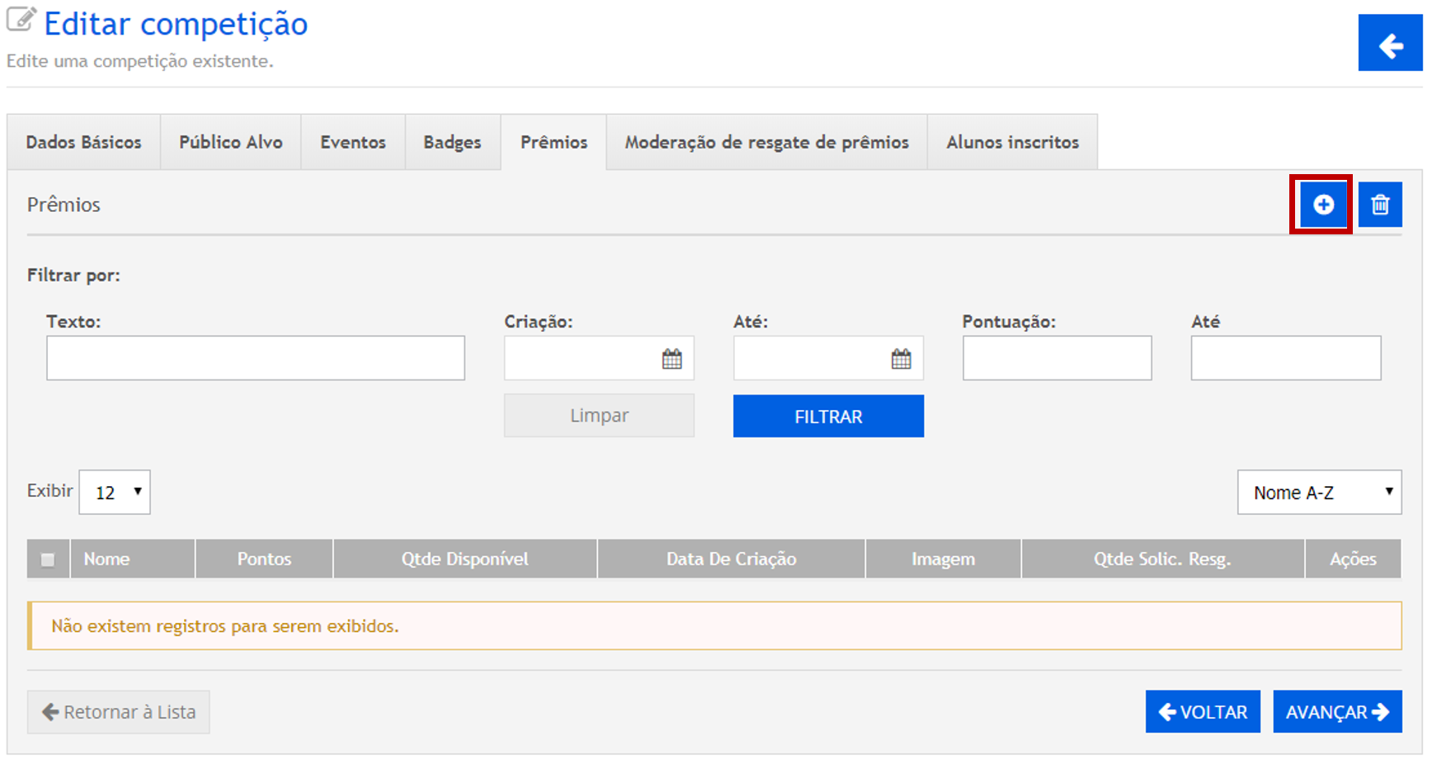The width and height of the screenshot is (1432, 765).
Task: Open Moderação de resgate de prêmios tab
Action: pos(766,143)
